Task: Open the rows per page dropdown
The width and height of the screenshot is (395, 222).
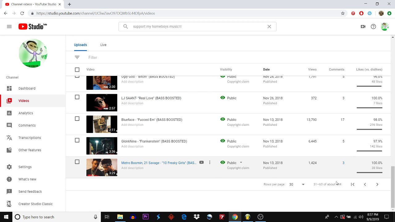Action: (297, 184)
